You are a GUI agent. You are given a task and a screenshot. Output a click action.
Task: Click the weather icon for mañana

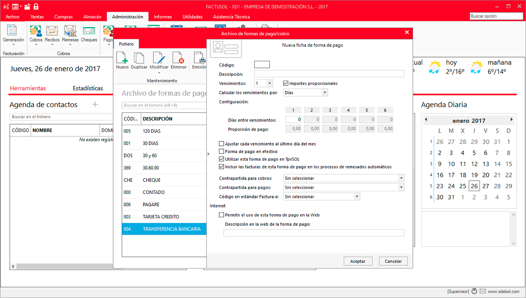click(x=477, y=67)
